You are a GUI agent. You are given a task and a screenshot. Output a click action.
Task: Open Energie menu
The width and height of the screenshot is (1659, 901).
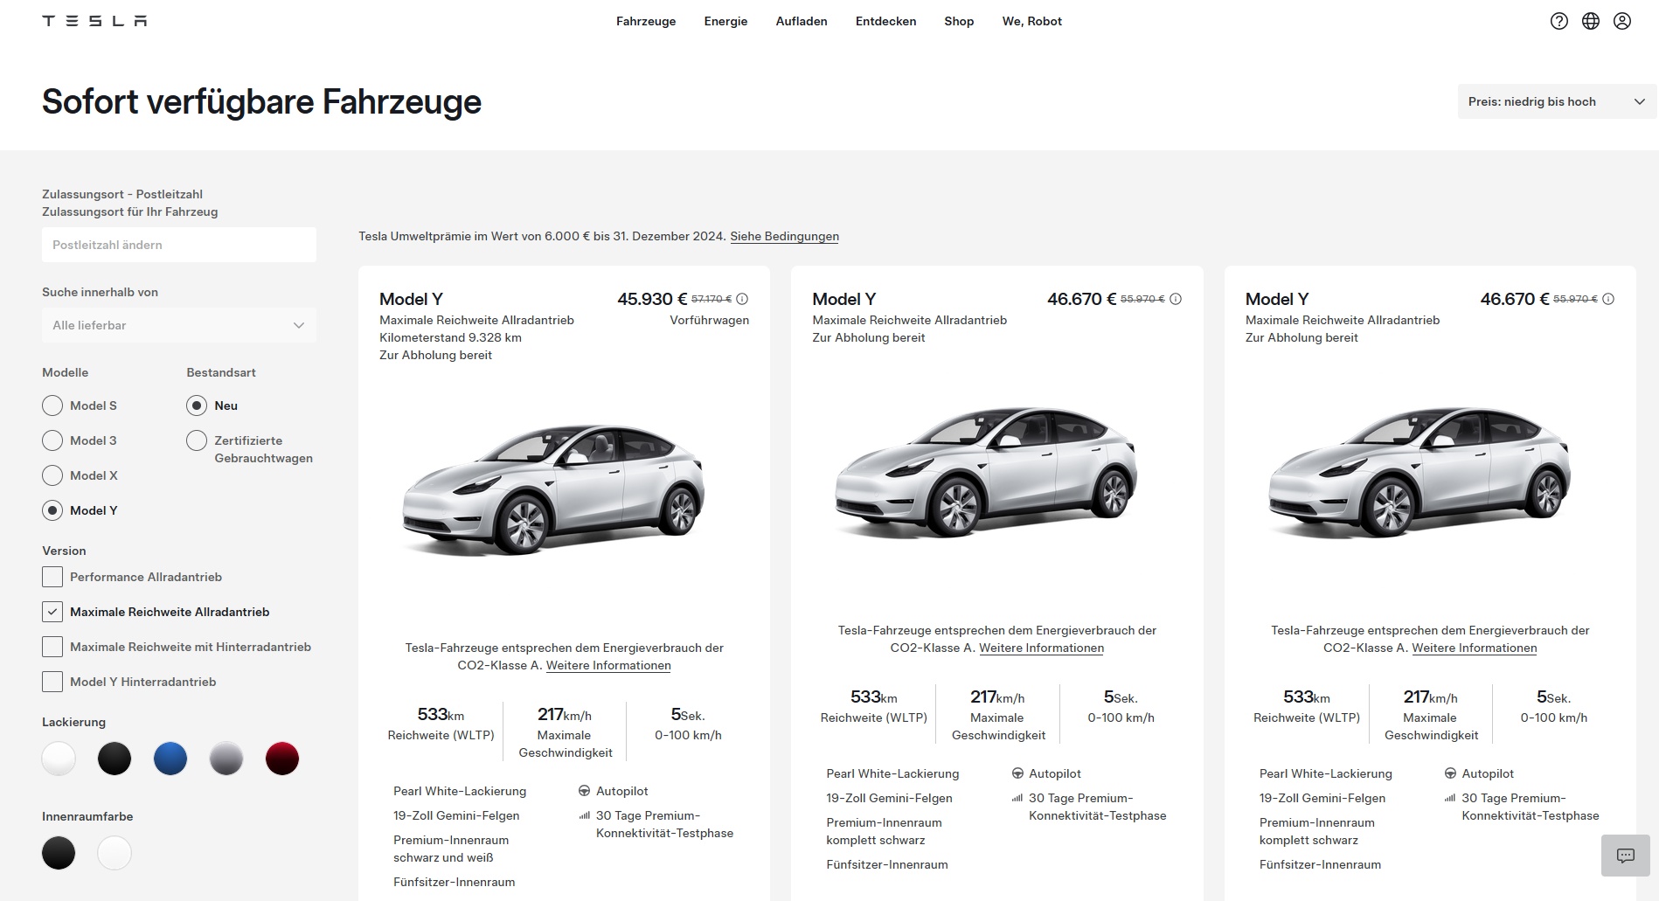(x=725, y=21)
